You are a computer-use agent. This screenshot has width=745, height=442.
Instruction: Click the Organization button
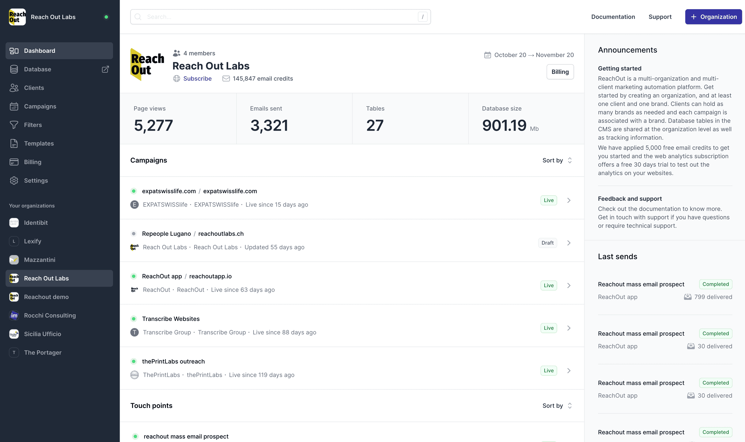click(713, 17)
